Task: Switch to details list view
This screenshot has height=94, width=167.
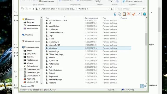Action: pos(142,86)
